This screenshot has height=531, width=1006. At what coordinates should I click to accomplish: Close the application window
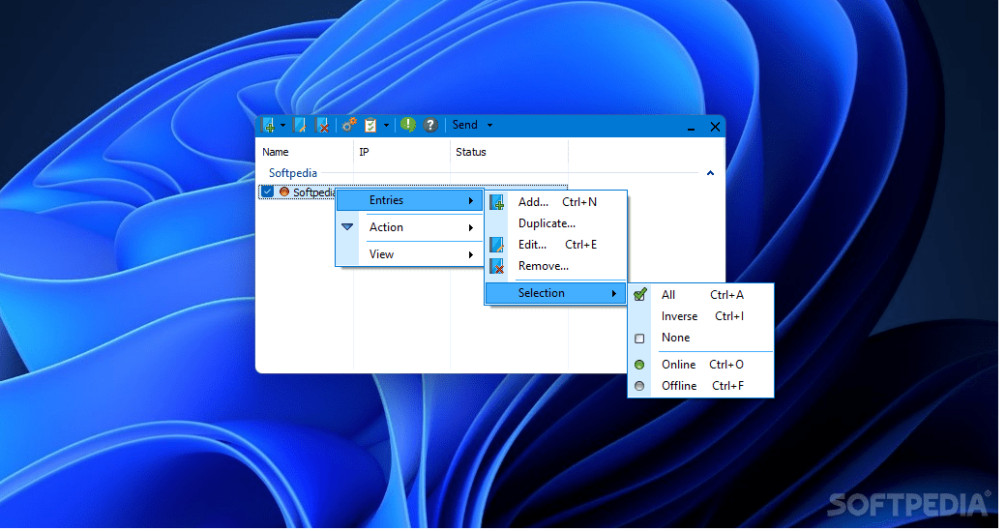(x=715, y=127)
